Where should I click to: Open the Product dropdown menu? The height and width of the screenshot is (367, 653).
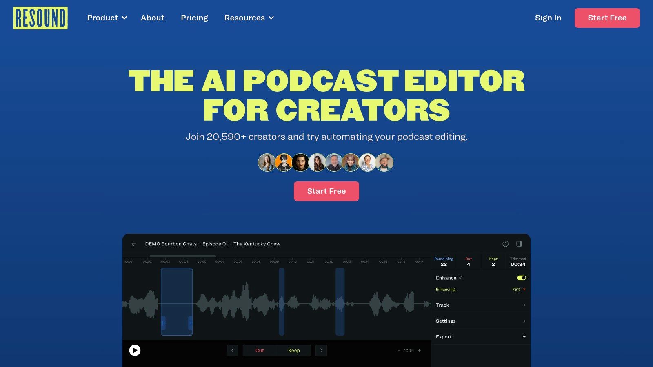[107, 18]
